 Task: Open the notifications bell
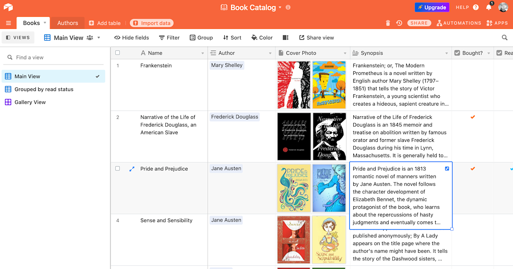pos(488,7)
